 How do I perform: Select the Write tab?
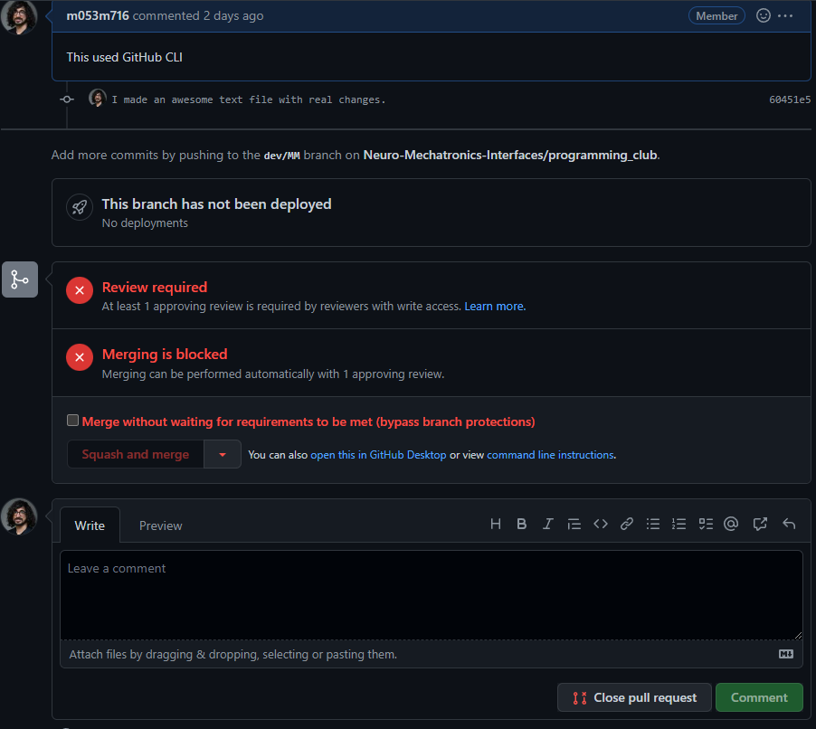tap(90, 525)
